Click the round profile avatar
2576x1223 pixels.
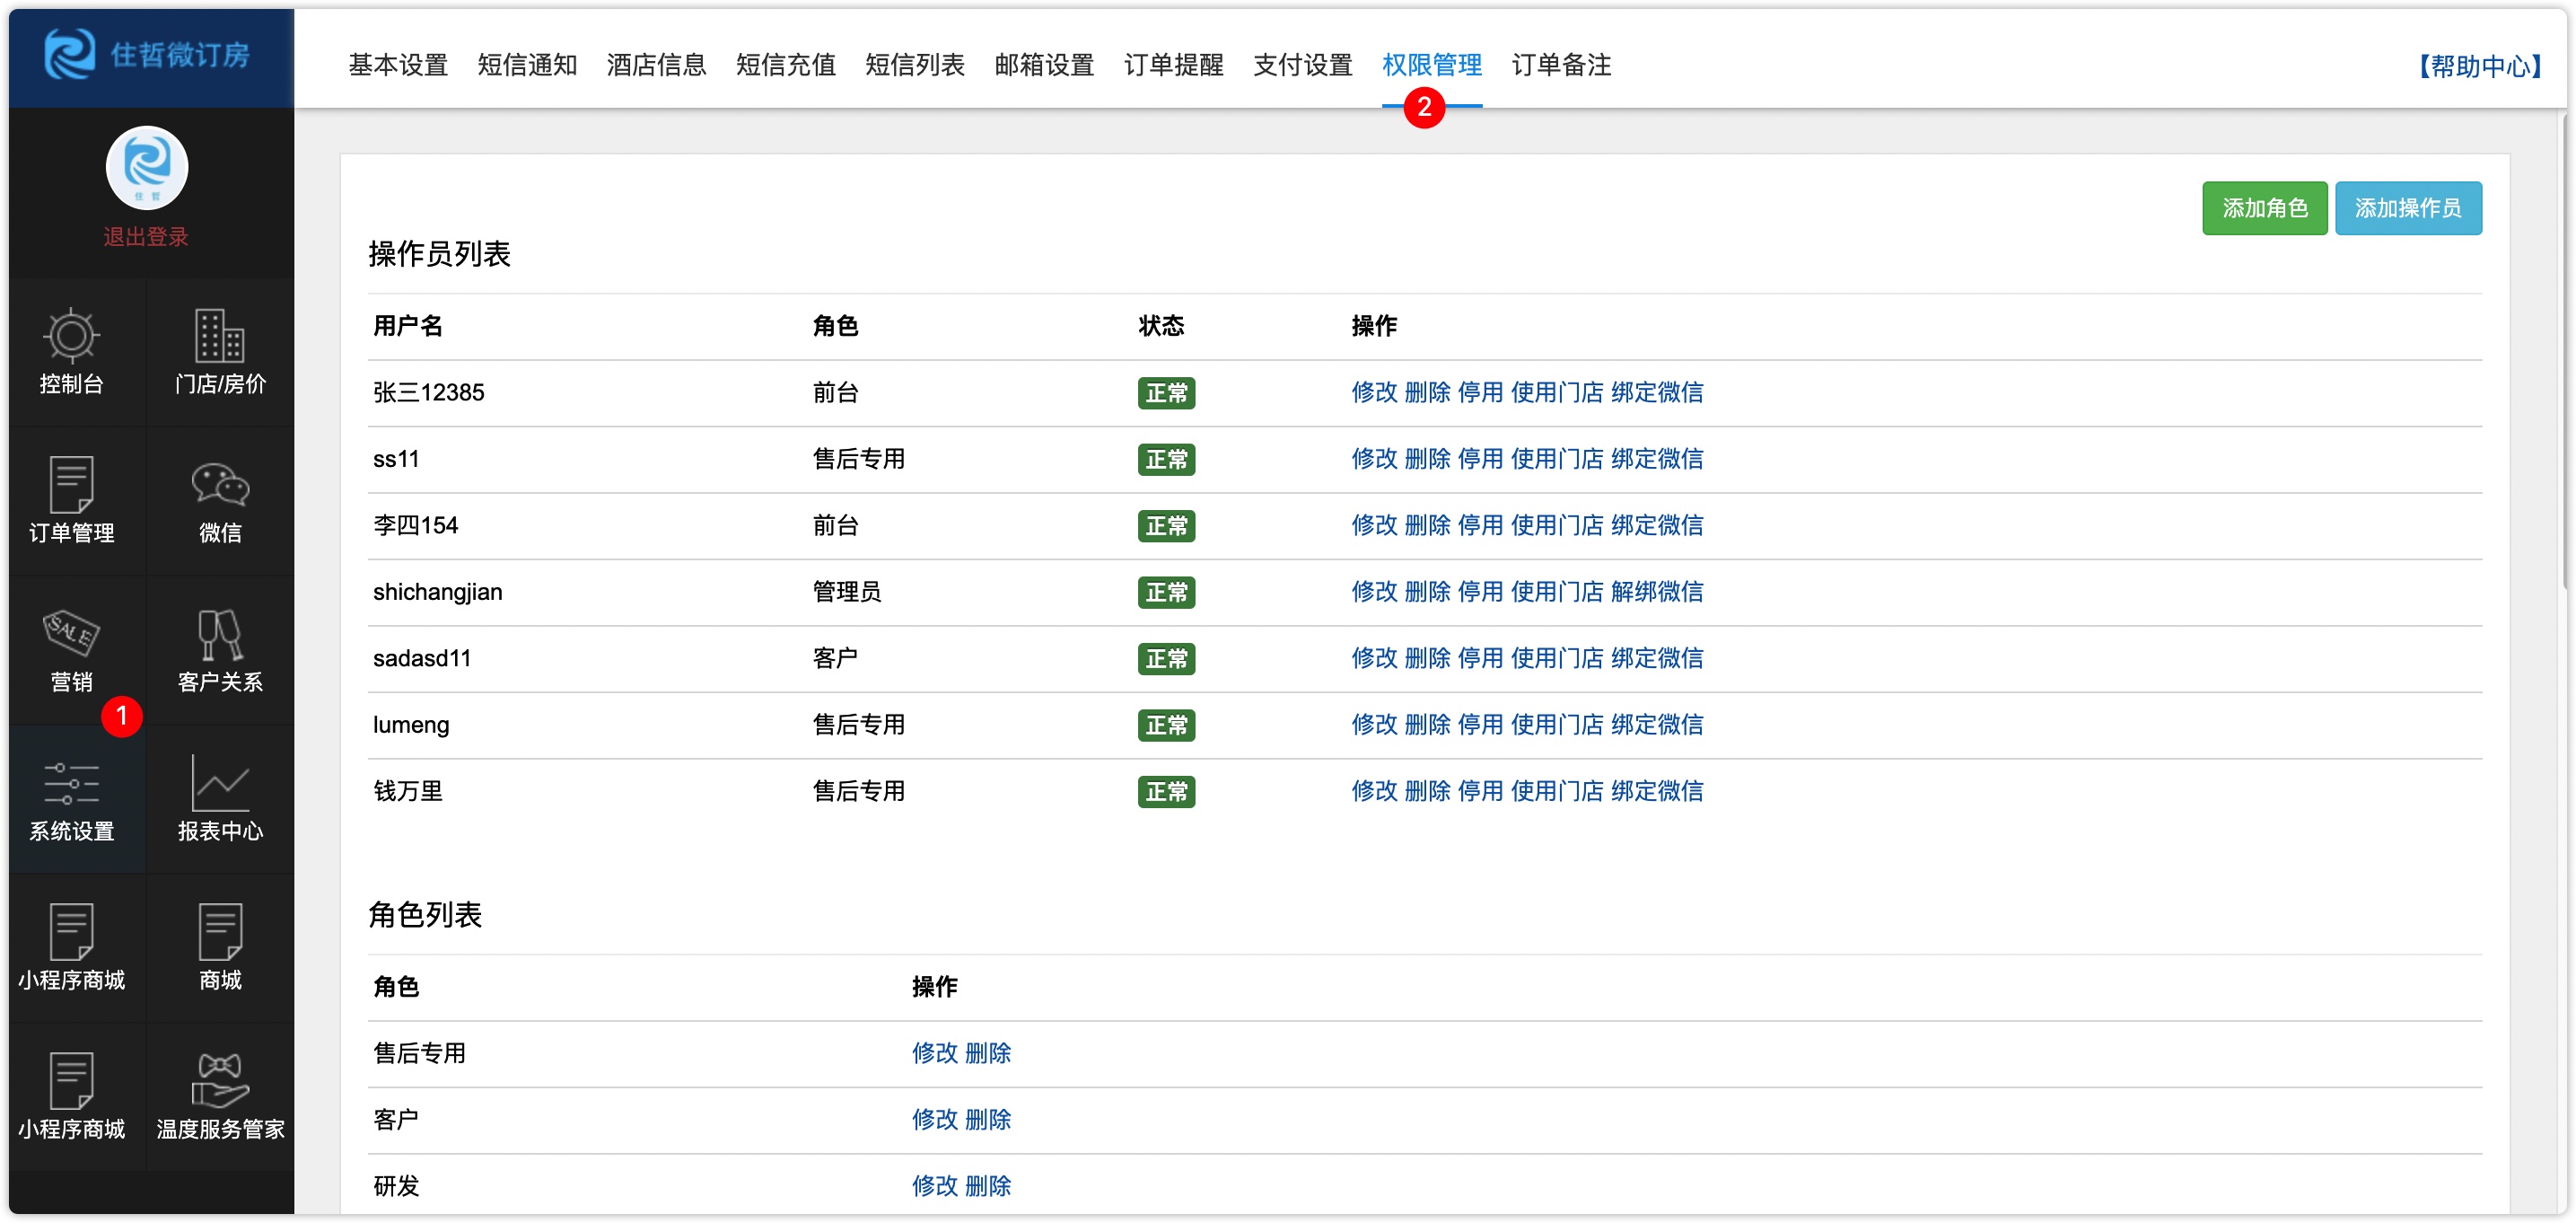pos(147,167)
